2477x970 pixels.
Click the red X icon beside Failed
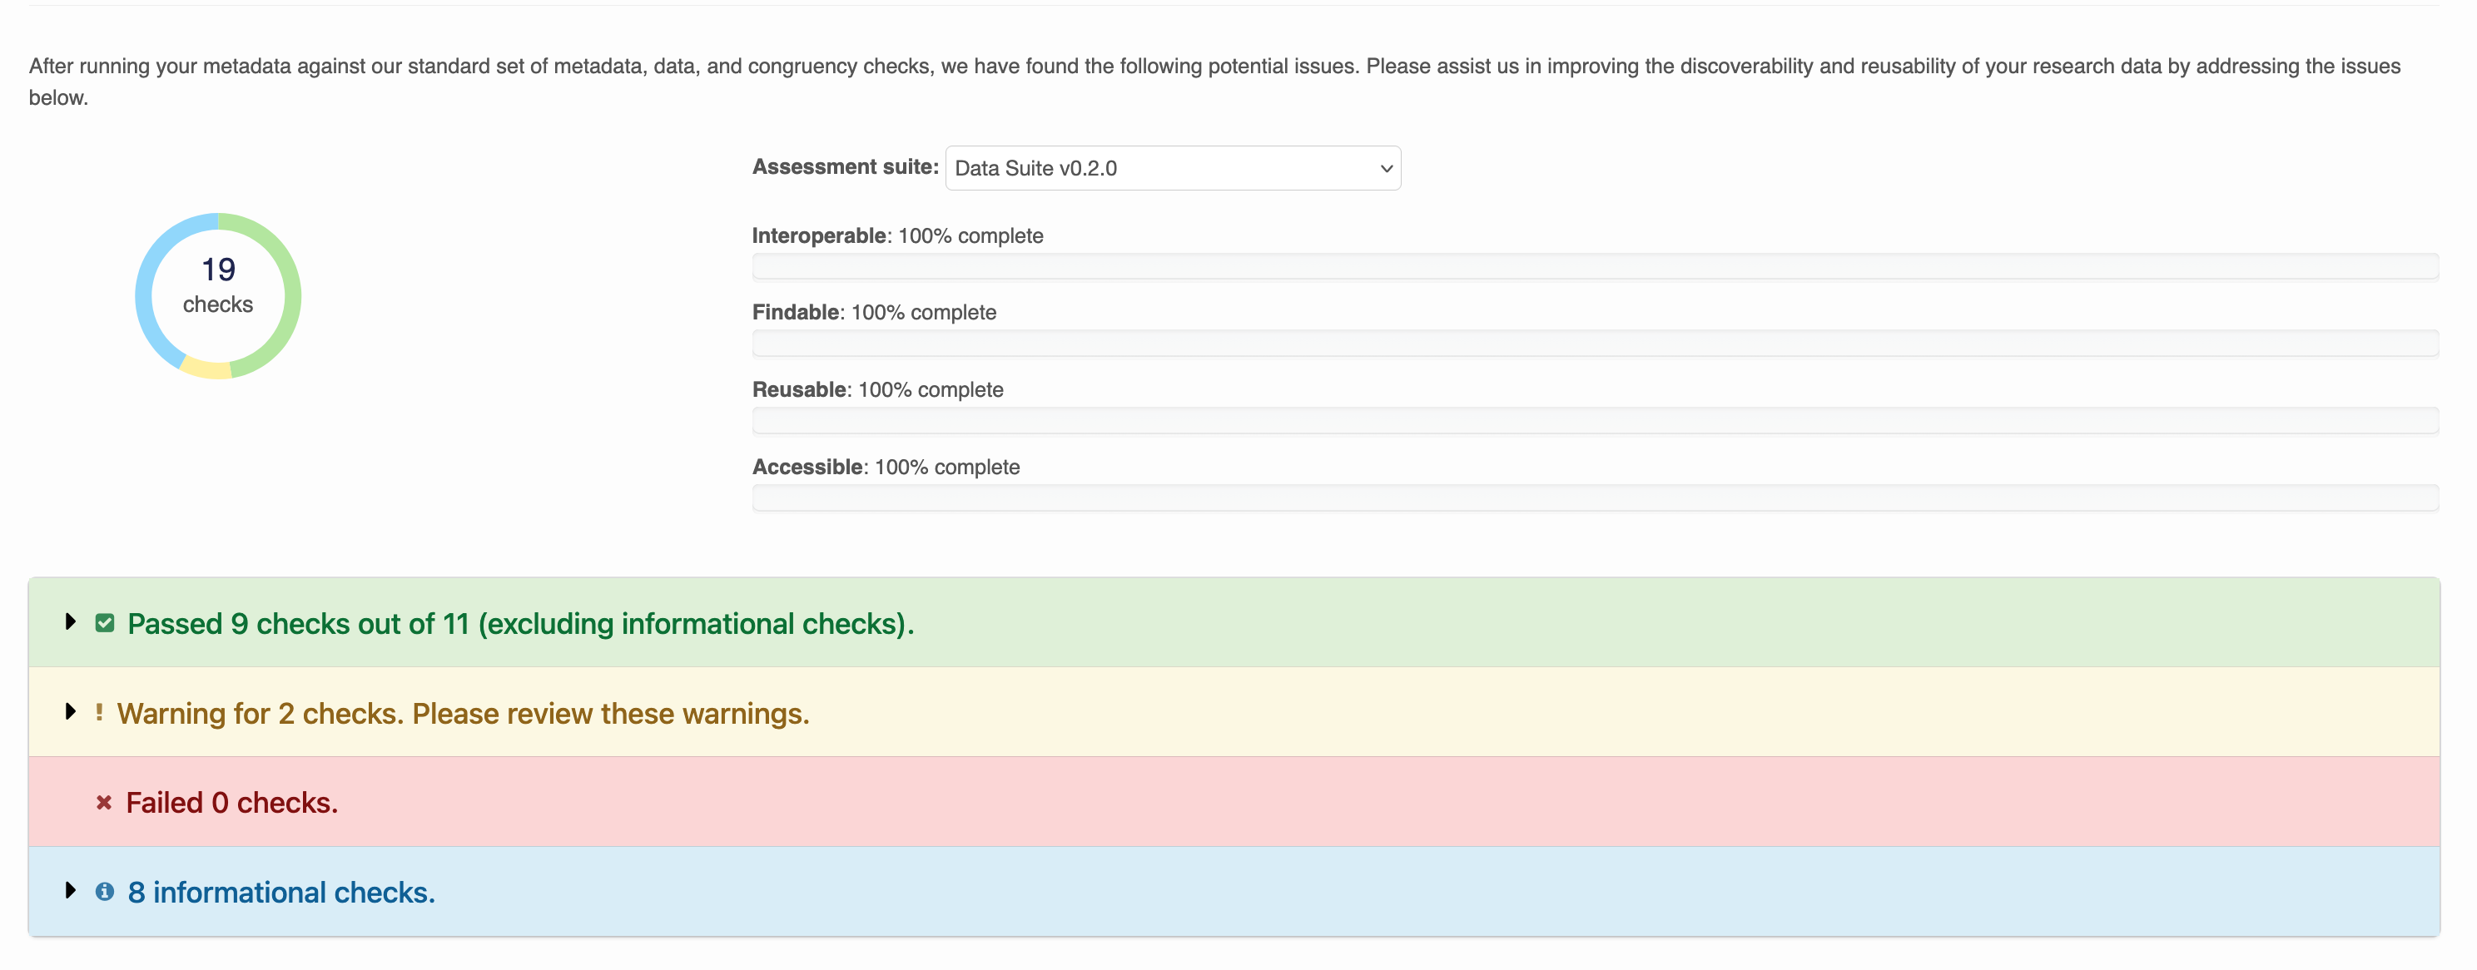tap(104, 802)
